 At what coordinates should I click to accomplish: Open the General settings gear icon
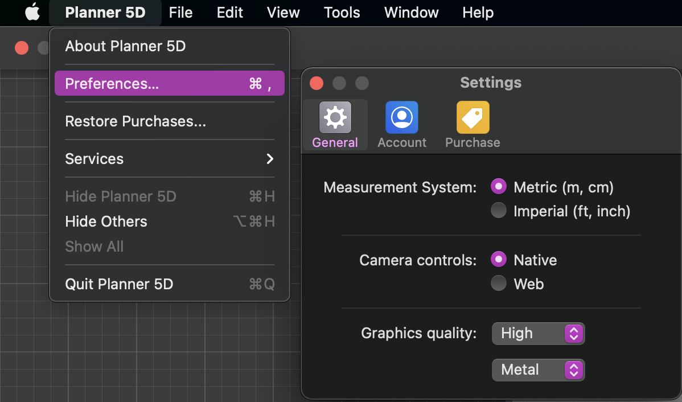pos(335,117)
